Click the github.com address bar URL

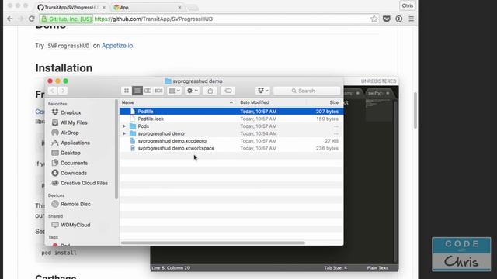154,19
